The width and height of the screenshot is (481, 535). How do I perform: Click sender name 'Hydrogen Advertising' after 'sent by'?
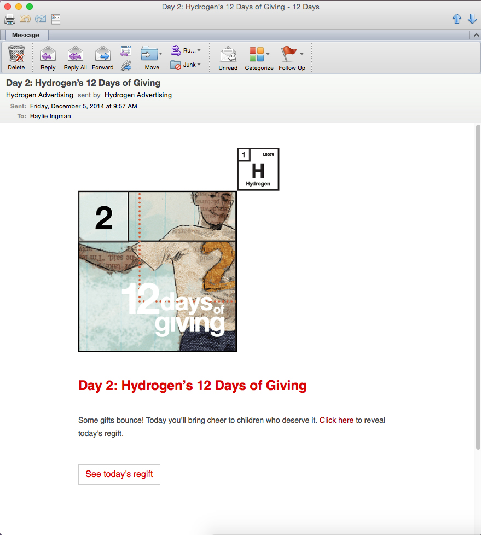pyautogui.click(x=138, y=95)
